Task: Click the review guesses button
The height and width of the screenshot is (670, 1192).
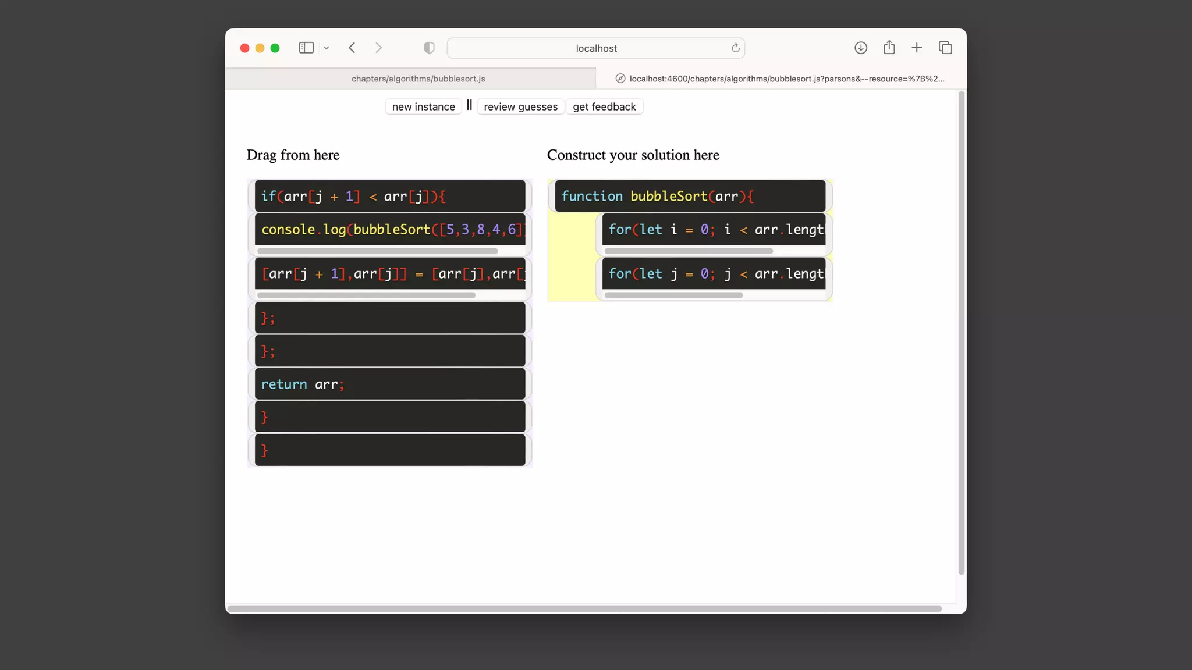Action: tap(520, 106)
